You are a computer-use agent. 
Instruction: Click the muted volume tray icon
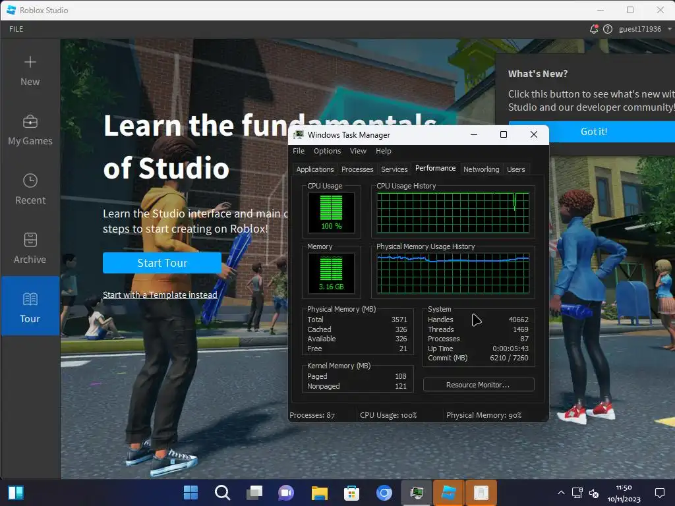(594, 493)
